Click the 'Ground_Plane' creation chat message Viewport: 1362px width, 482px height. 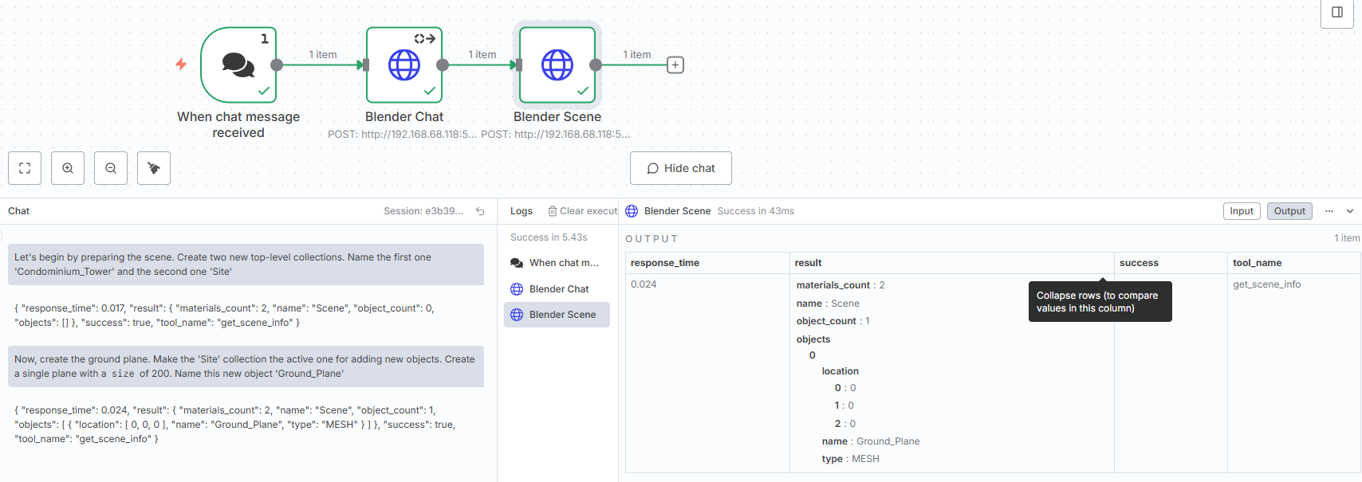pos(246,366)
